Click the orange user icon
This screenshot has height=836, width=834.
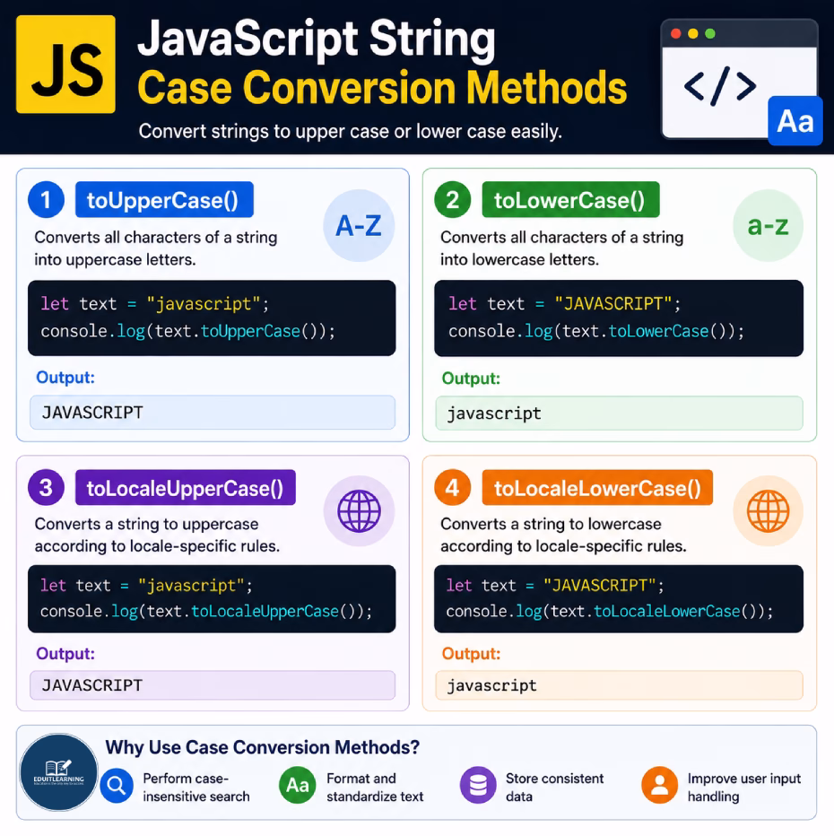tap(660, 786)
